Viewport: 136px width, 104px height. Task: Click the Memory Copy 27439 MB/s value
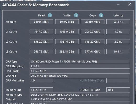point(93,22)
